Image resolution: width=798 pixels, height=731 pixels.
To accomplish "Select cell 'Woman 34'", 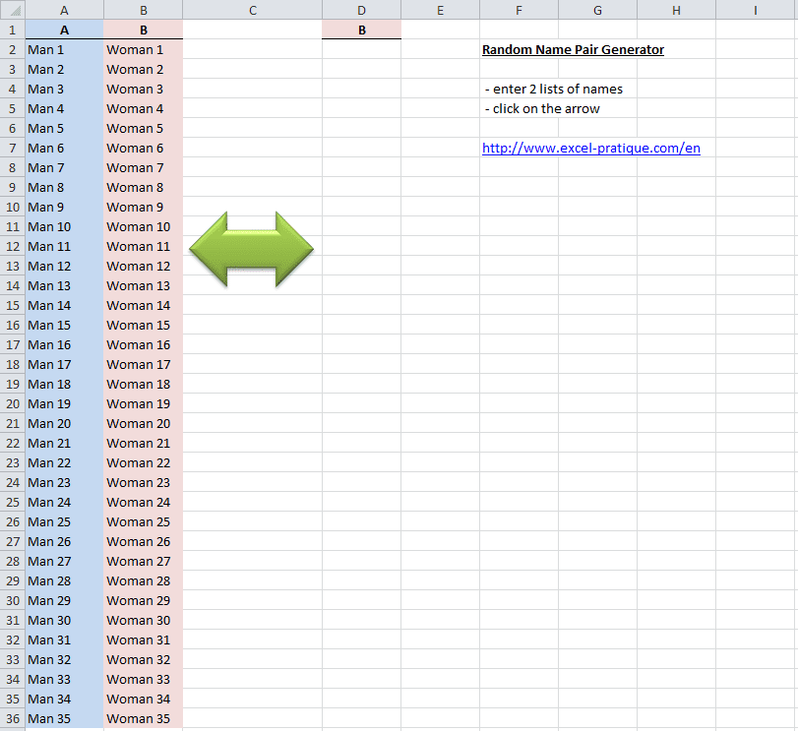I will 143,700.
